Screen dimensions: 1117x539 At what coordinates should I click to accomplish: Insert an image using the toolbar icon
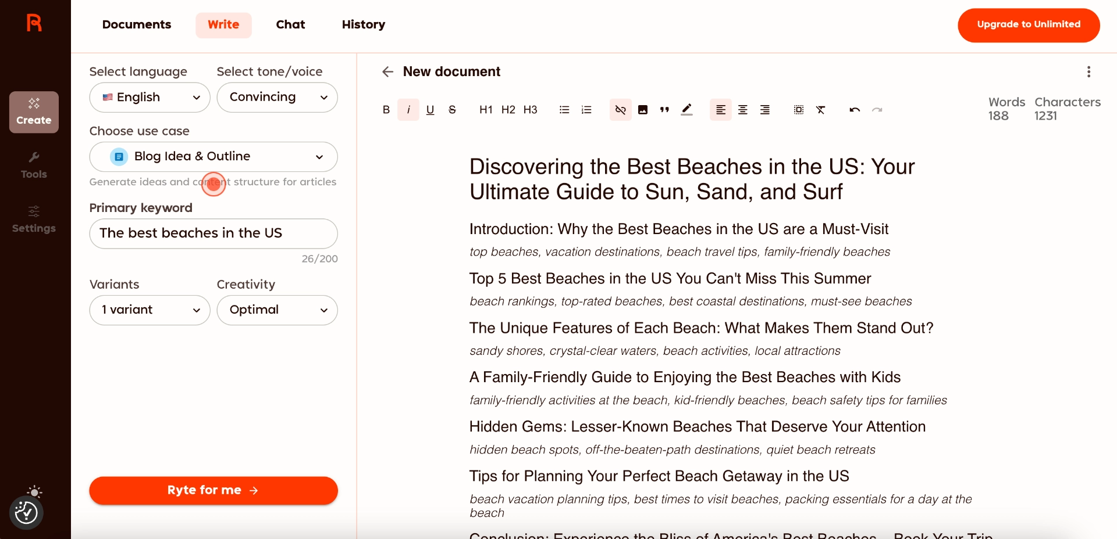(642, 110)
